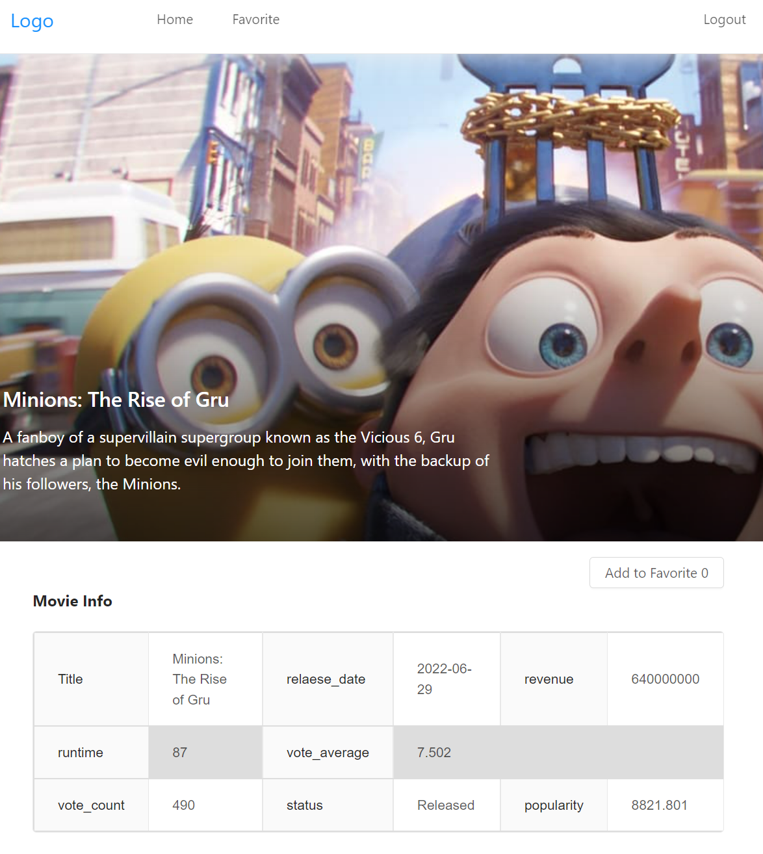Click the Logo link
Screen dimensions: 763x854
point(32,21)
